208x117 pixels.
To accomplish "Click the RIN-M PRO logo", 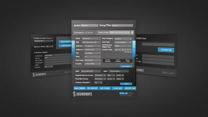I will (126, 94).
